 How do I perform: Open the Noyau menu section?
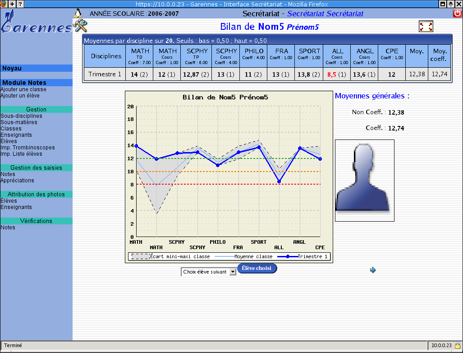12,68
